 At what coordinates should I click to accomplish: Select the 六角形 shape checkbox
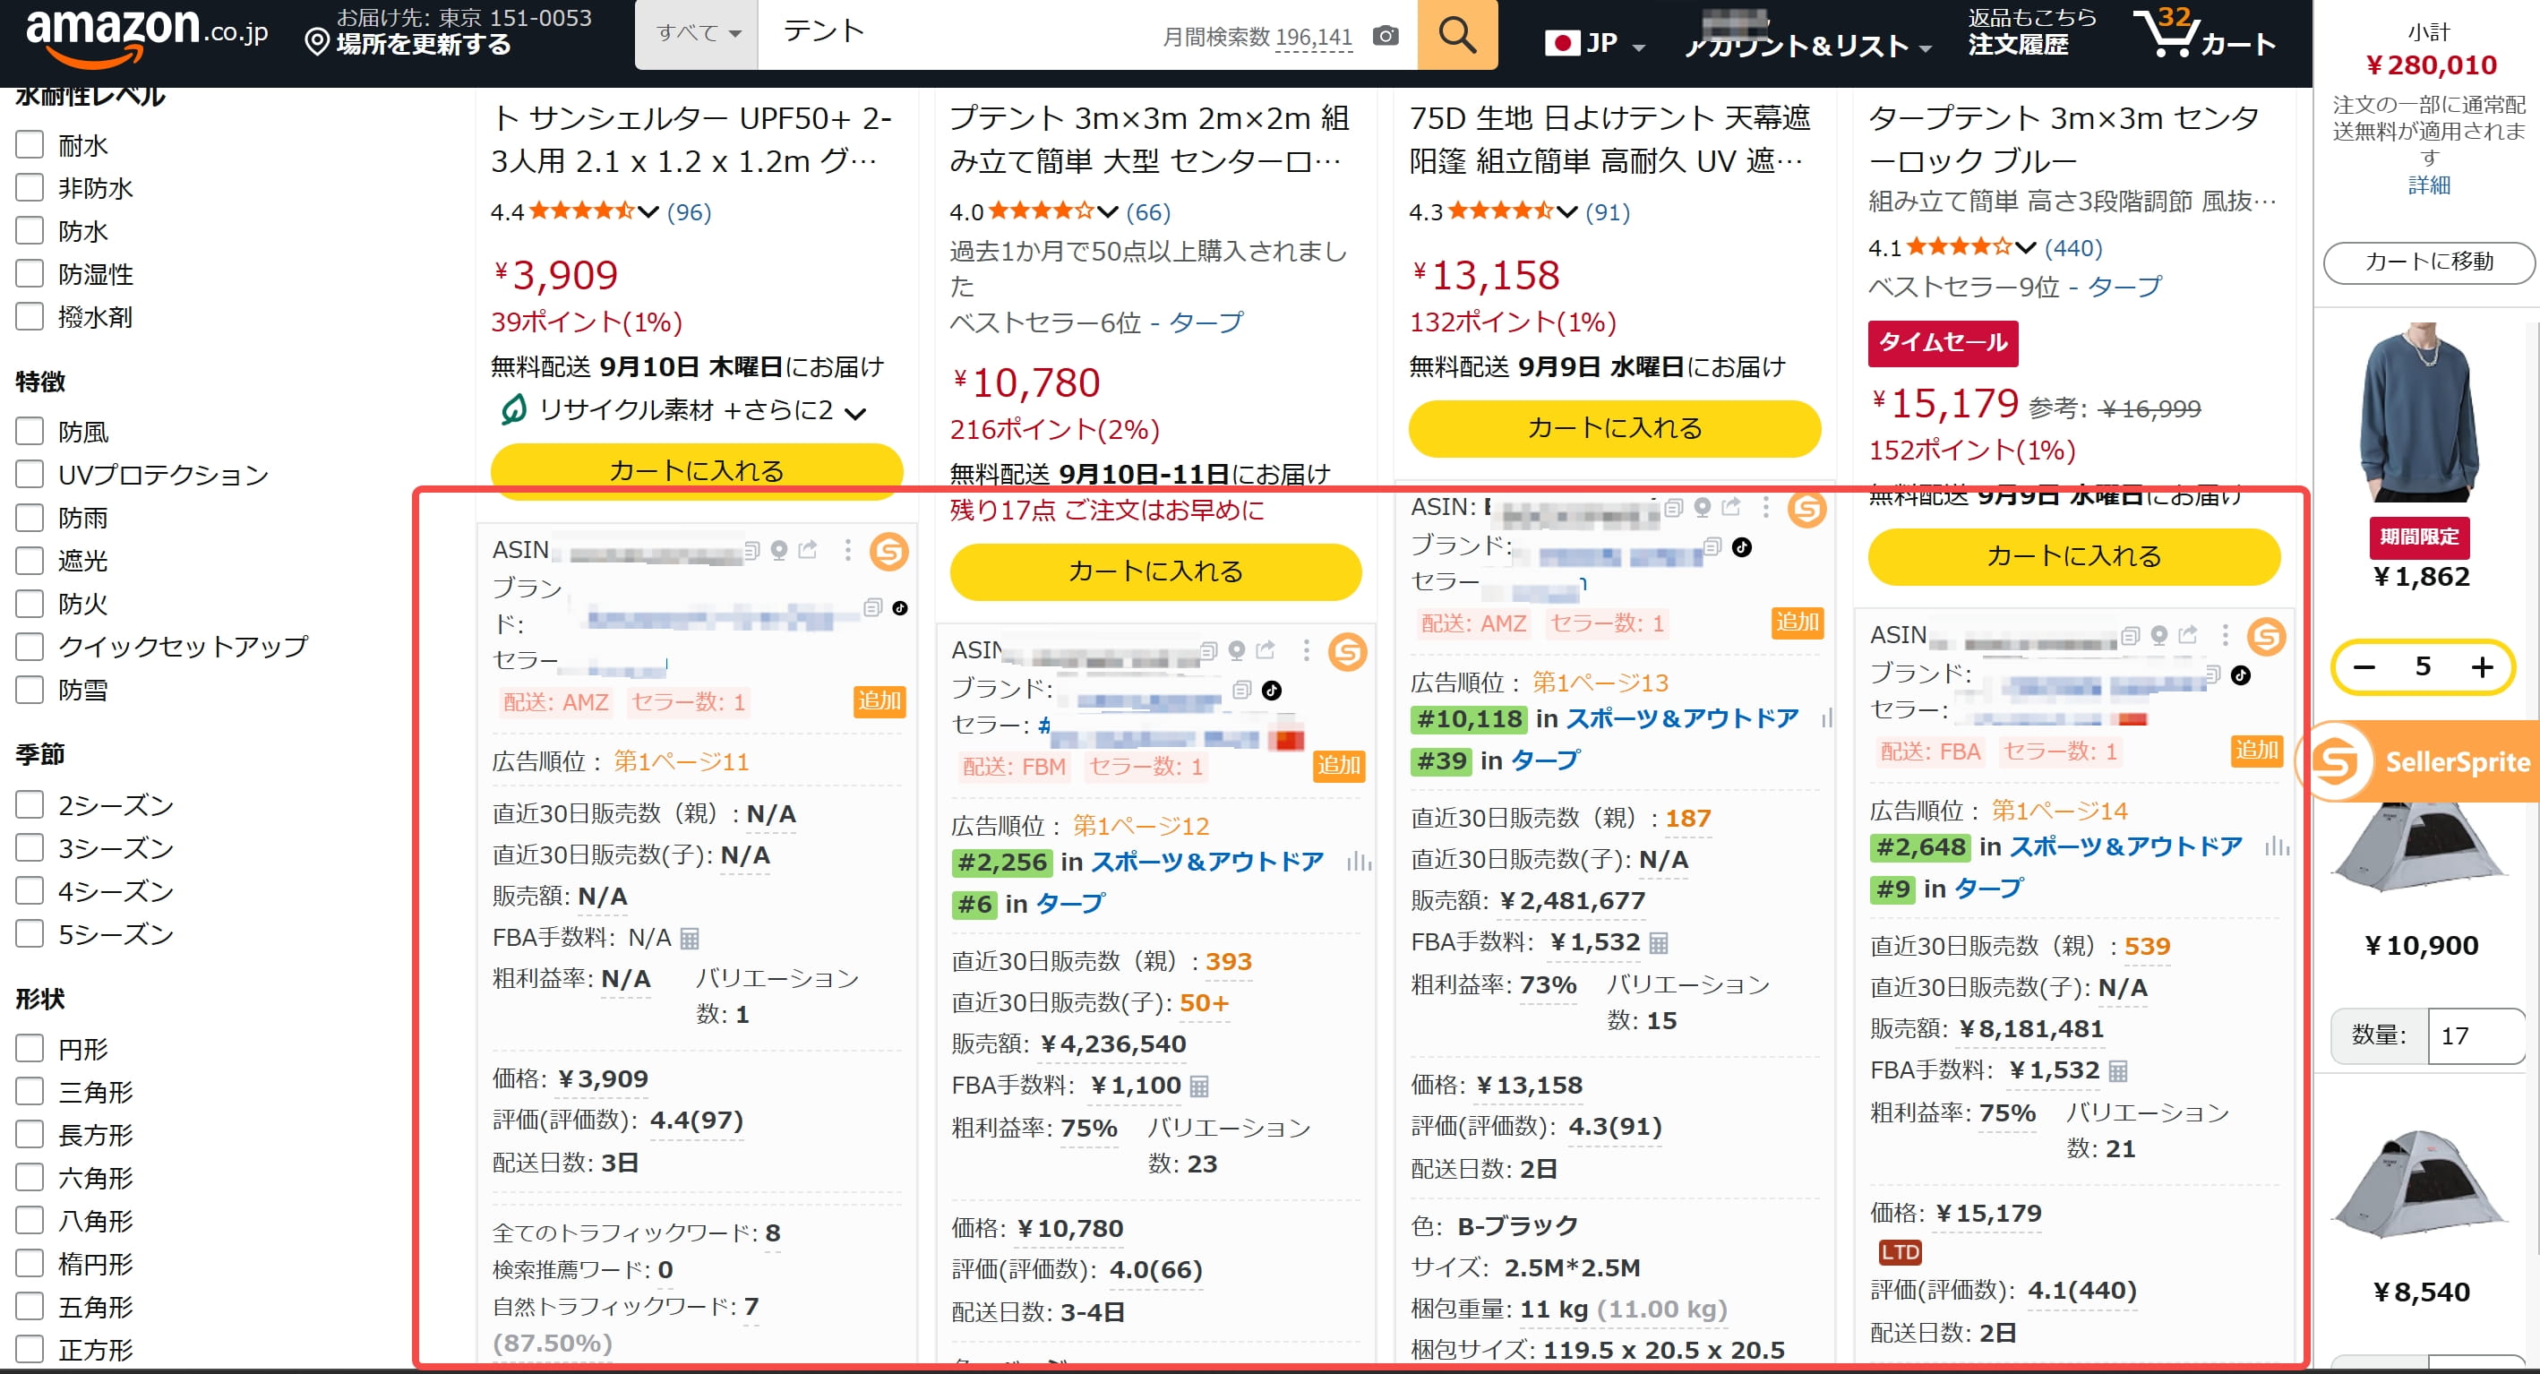[30, 1177]
